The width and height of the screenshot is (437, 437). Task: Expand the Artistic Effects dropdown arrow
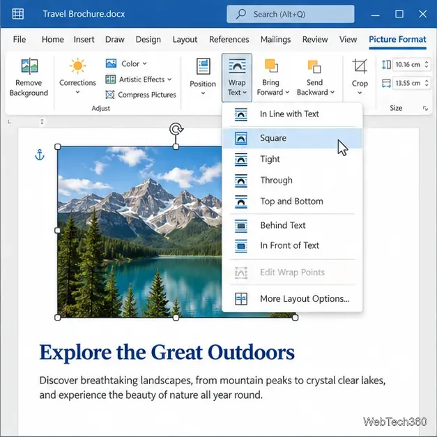click(169, 79)
